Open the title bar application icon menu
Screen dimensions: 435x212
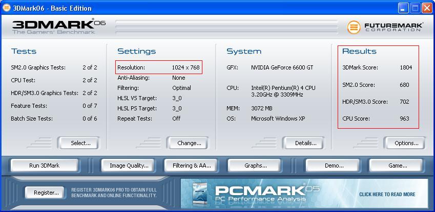click(7, 8)
